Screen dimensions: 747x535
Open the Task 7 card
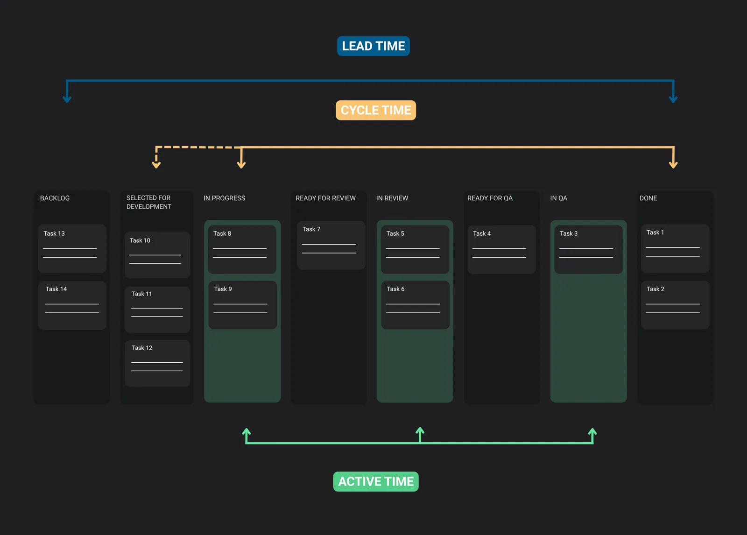[331, 245]
